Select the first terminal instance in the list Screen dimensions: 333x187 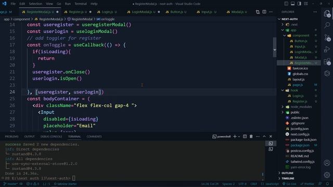271,143
